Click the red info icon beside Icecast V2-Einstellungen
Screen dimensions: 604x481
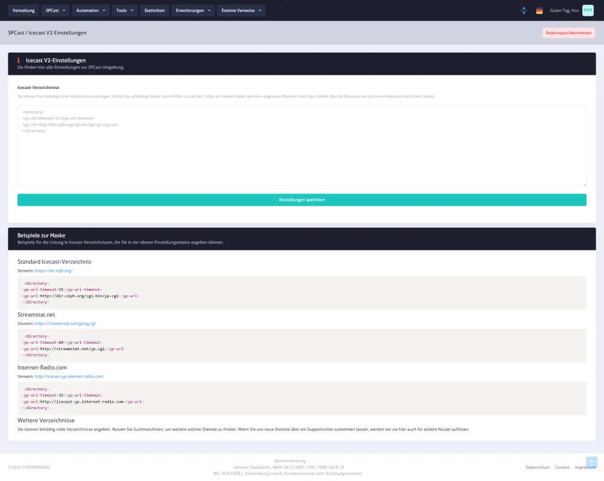(18, 60)
